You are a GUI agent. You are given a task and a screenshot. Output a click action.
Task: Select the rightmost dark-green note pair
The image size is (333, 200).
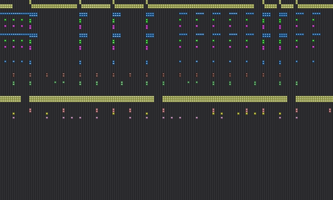pyautogui.click(x=297, y=83)
